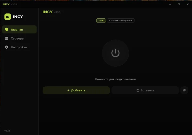Select TUN mode
192x135 pixels.
[x=101, y=21]
